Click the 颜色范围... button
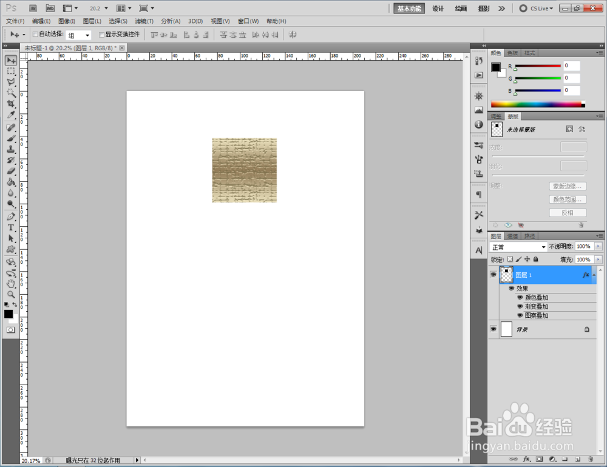 click(x=568, y=200)
